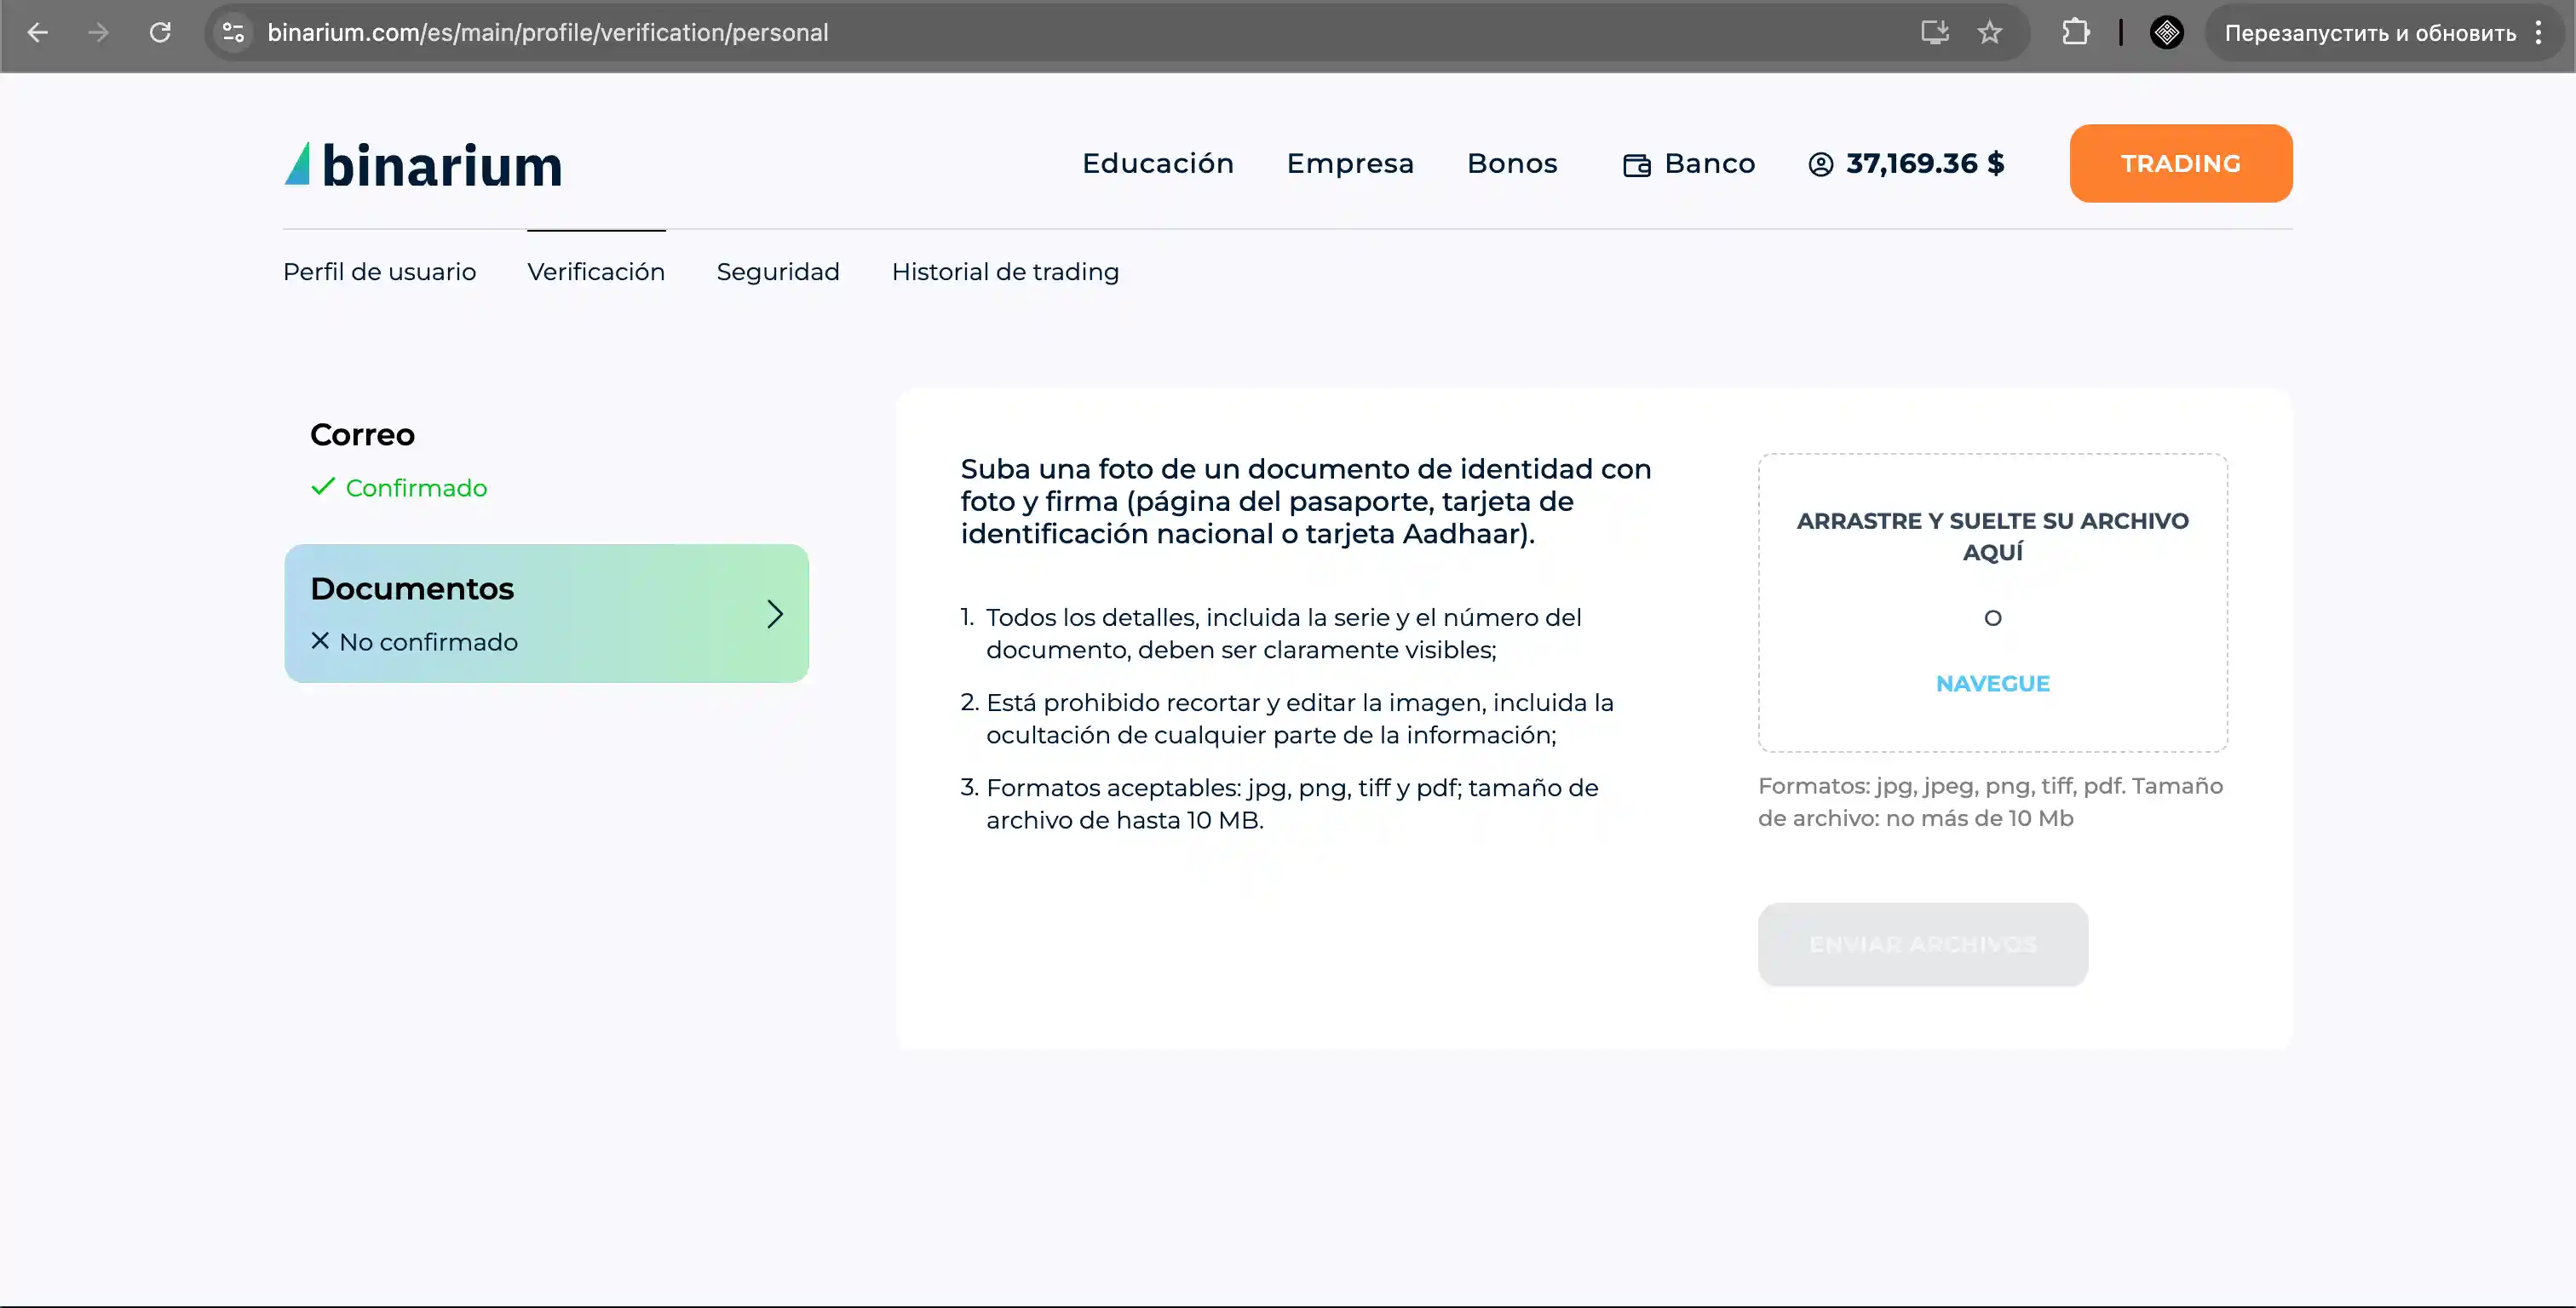Click instruction 'Está prohibido recortar y editar'
2576x1308 pixels.
tap(1299, 718)
